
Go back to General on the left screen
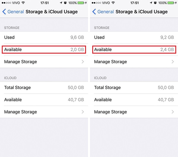[15, 12]
